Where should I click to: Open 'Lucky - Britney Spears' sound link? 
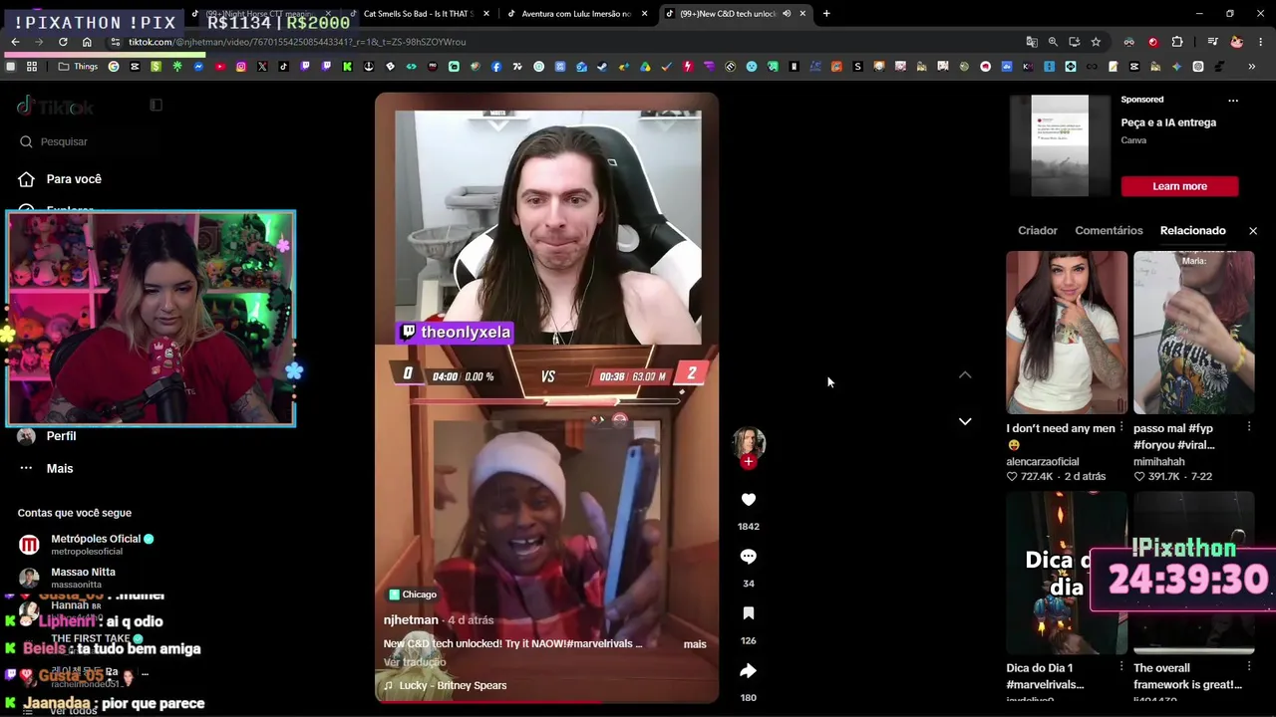point(453,685)
